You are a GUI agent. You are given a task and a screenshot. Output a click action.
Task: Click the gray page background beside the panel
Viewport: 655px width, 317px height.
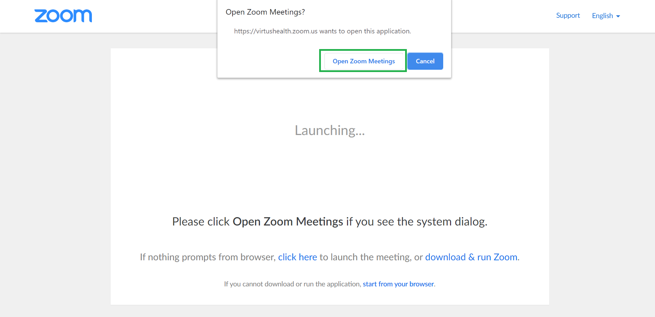pyautogui.click(x=55, y=174)
